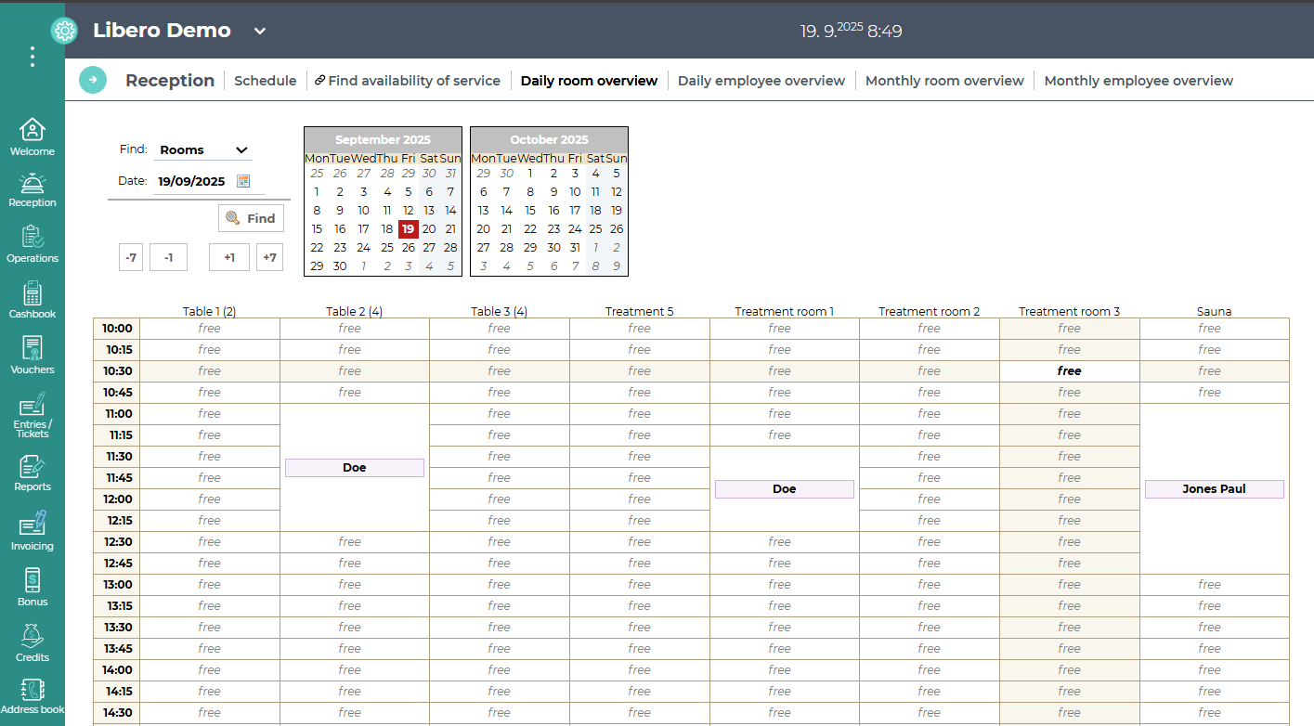This screenshot has width=1314, height=726.
Task: Go back one day with -1
Action: 168,257
